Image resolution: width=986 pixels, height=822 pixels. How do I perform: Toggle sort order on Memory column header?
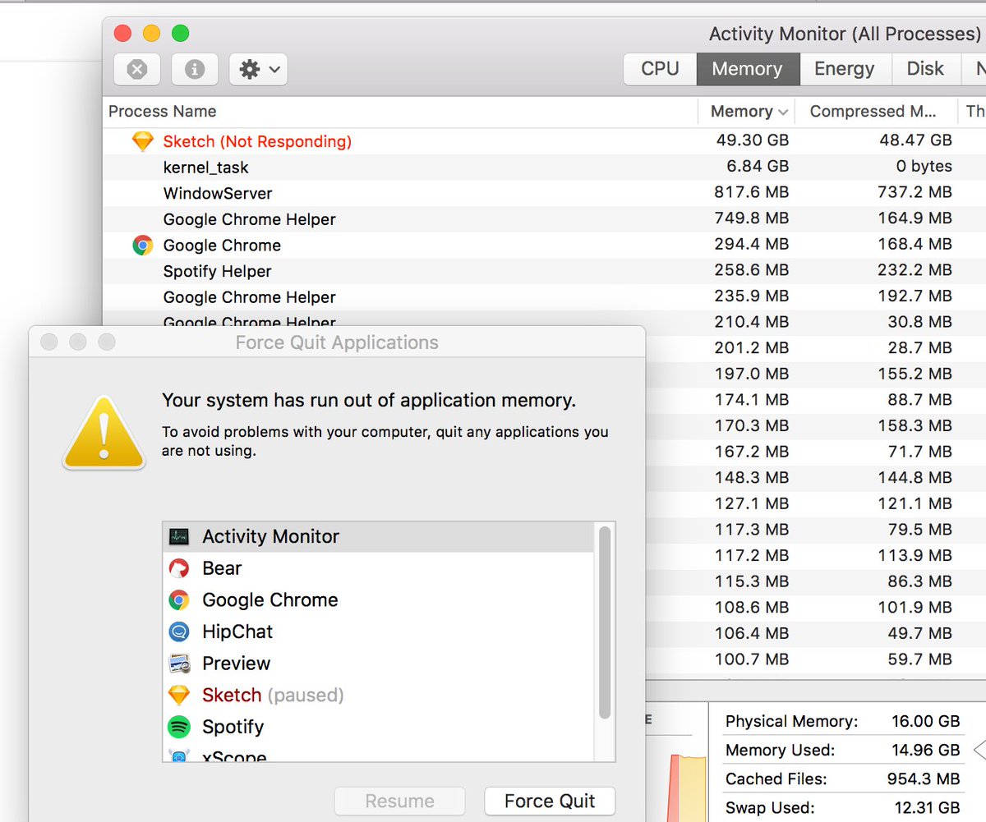[749, 112]
